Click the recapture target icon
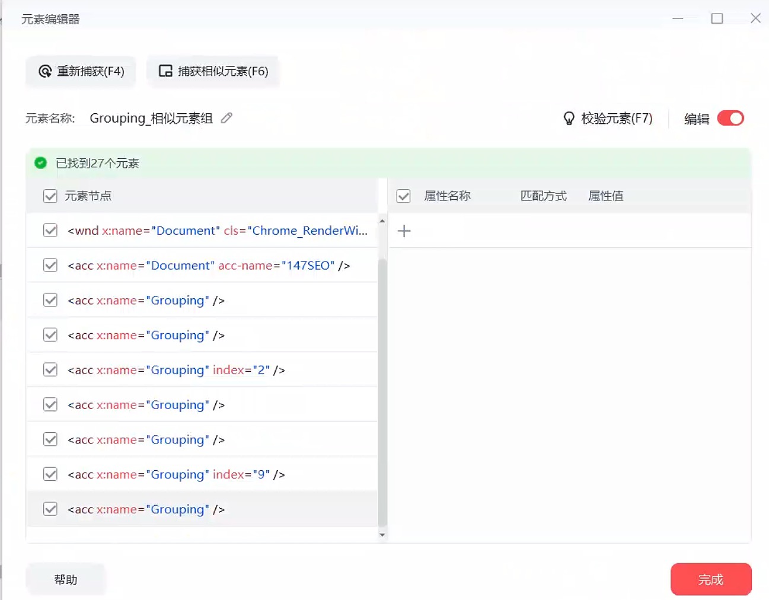 (x=45, y=71)
